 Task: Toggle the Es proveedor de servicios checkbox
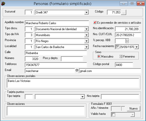95,22
